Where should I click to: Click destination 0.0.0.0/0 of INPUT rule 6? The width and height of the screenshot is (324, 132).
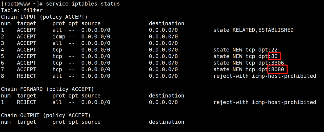pos(163,63)
